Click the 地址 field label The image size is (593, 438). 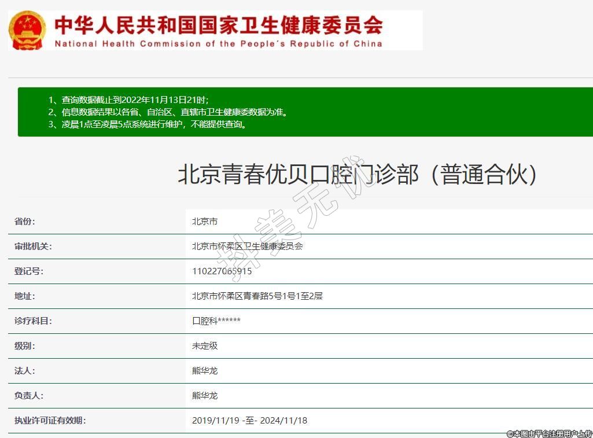25,296
